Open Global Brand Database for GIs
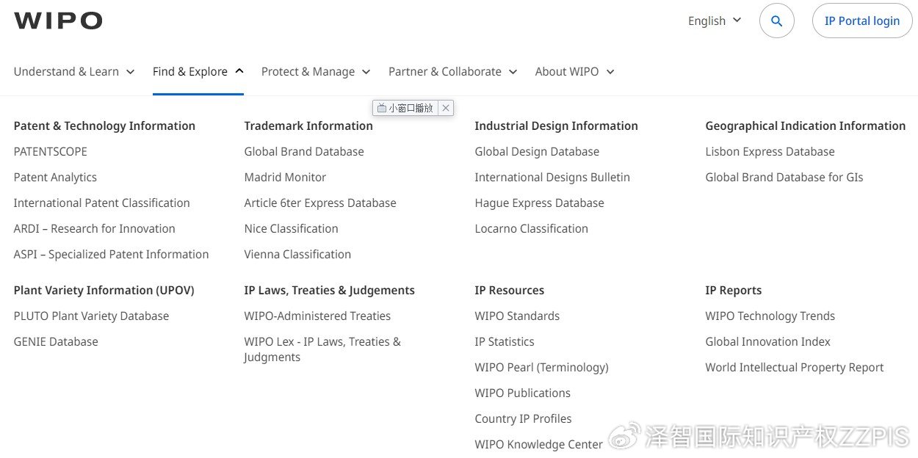The width and height of the screenshot is (918, 458). point(784,177)
